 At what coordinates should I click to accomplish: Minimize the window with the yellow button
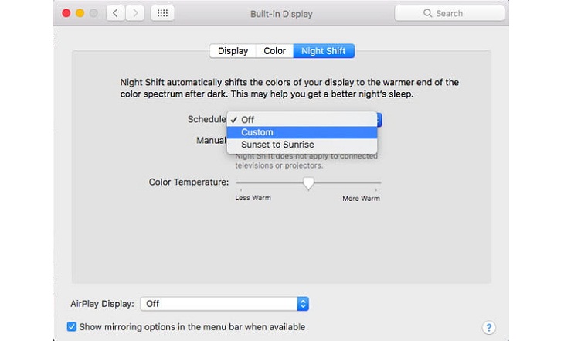80,13
